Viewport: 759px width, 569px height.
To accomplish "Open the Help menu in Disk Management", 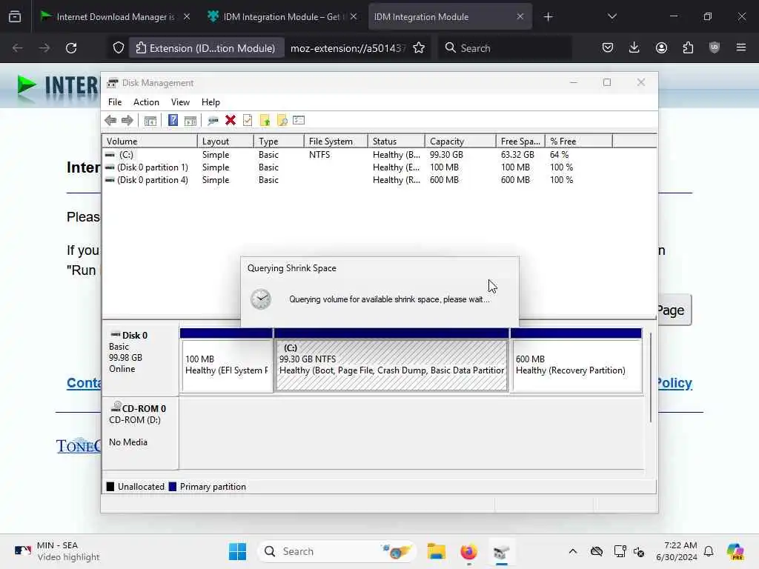I will (x=211, y=102).
